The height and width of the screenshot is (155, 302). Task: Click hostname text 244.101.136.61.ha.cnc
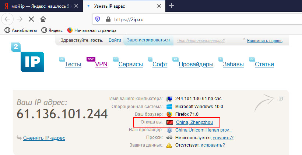[199, 99]
